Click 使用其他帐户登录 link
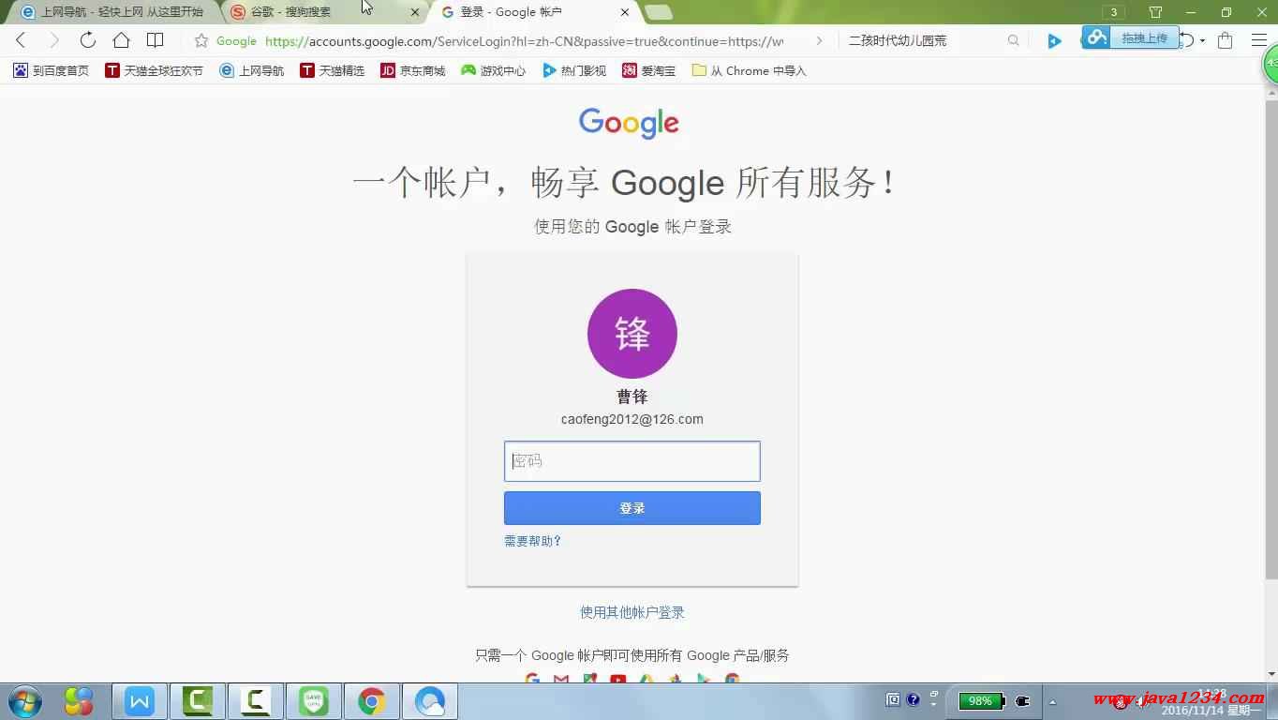1278x720 pixels. point(632,612)
